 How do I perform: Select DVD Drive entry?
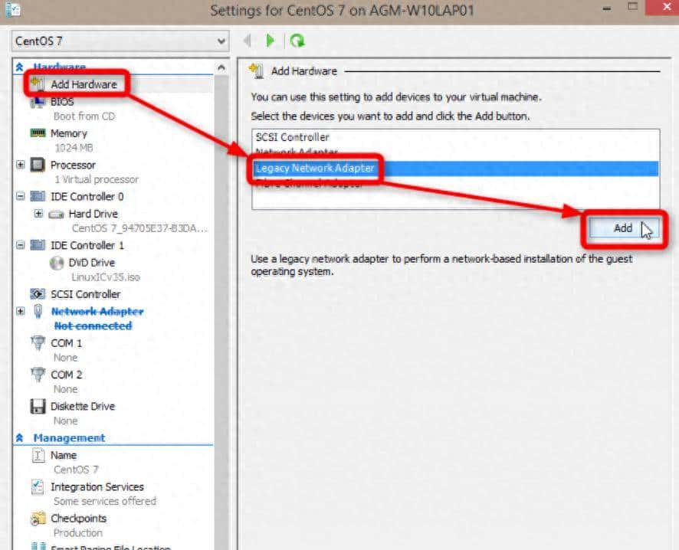[92, 263]
